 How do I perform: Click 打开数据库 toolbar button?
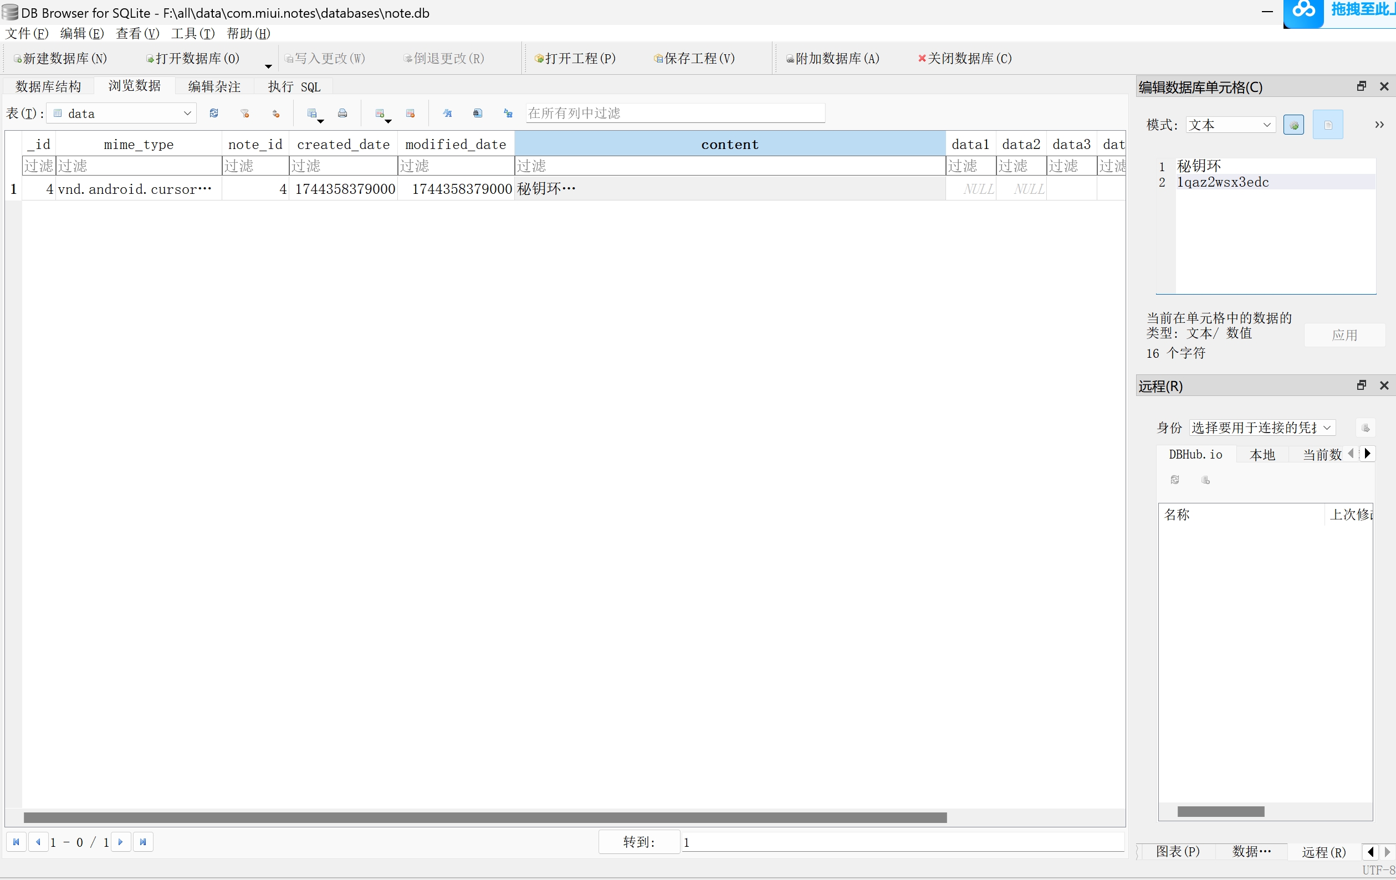tap(192, 59)
